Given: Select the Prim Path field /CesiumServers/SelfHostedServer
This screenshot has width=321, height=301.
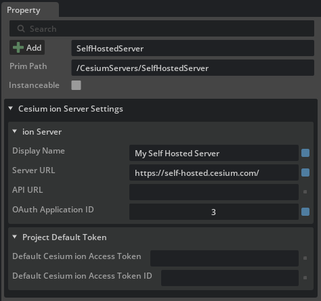Looking at the screenshot, I should click(193, 68).
